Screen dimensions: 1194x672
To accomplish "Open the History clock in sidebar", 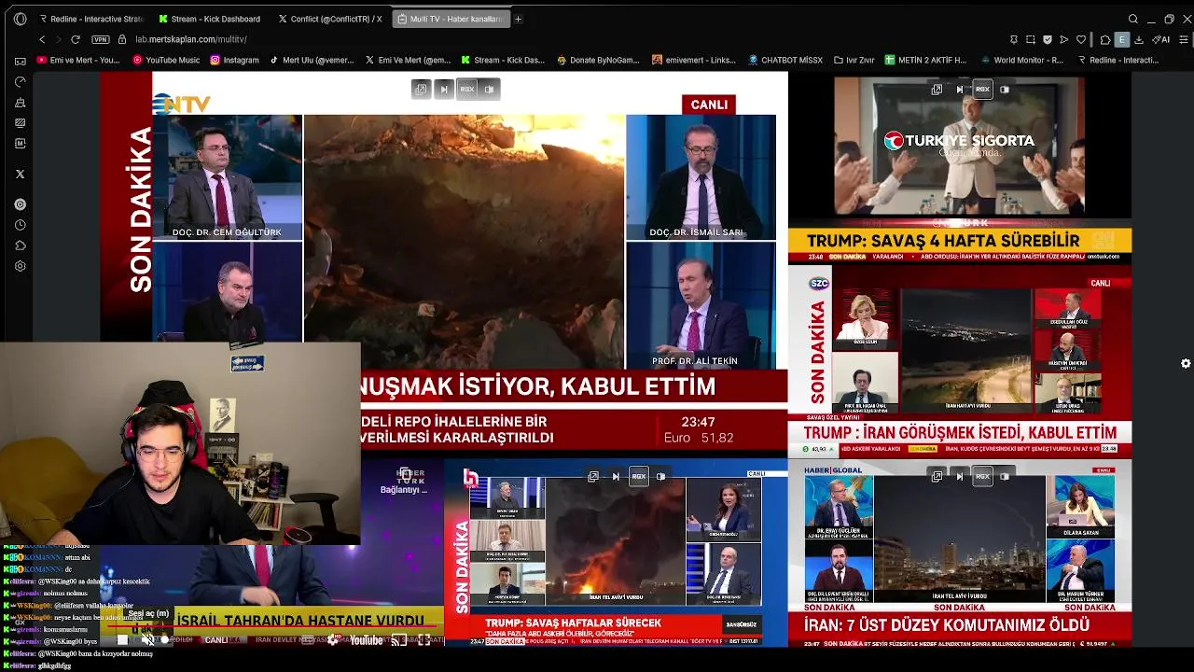I will (20, 225).
